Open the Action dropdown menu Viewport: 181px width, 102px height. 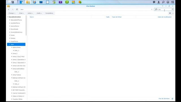click(x=30, y=13)
